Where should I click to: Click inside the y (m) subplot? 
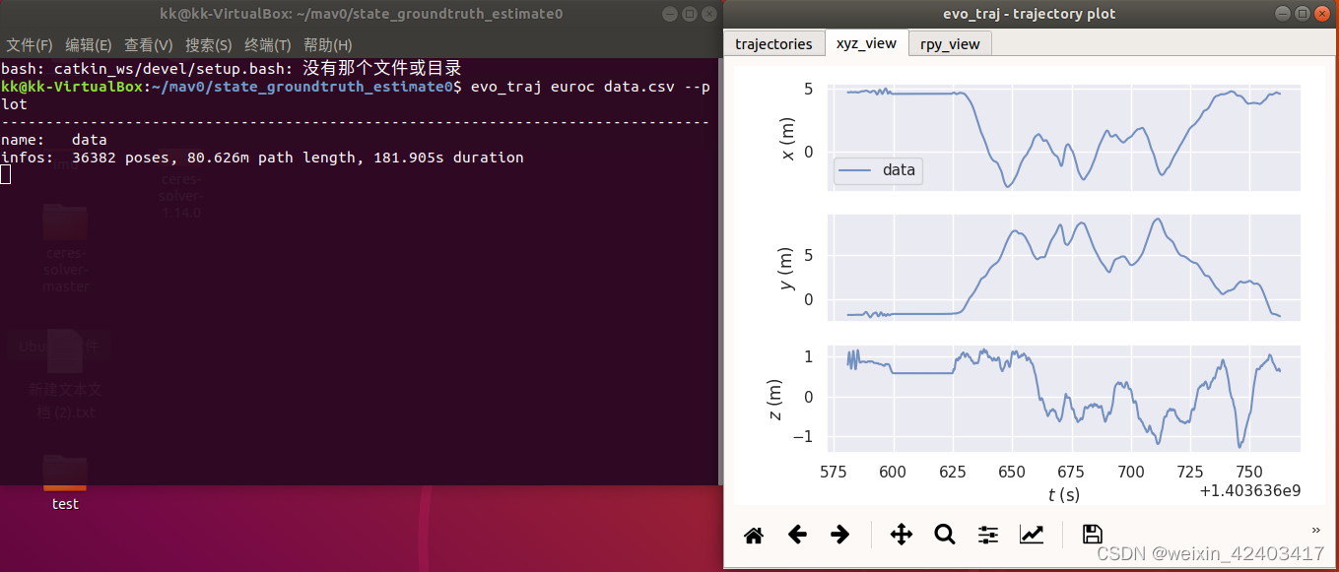tap(1064, 267)
